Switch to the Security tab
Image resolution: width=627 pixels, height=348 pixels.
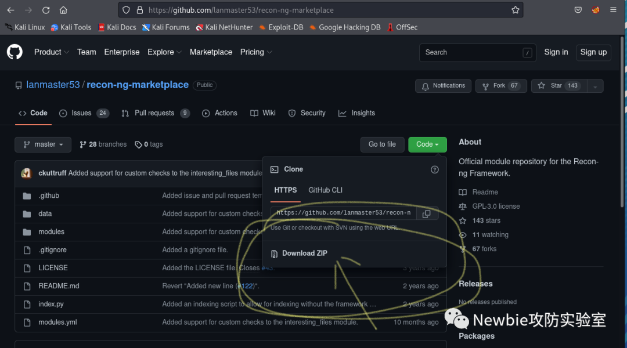pyautogui.click(x=307, y=113)
